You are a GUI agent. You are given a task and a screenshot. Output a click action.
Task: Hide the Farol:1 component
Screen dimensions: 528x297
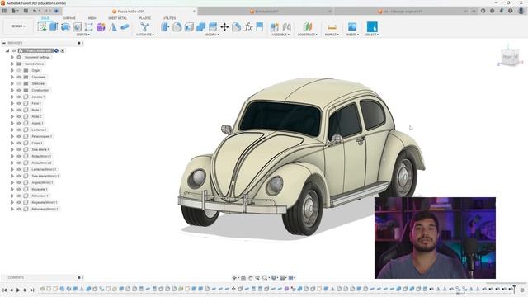pos(19,103)
